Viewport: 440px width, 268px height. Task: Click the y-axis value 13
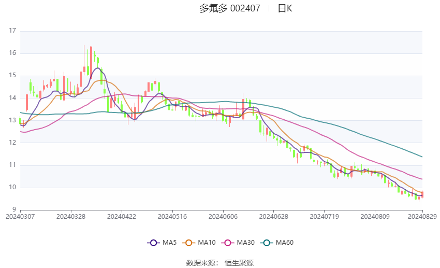[12, 120]
